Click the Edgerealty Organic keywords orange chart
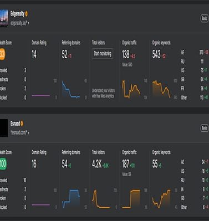This screenshot has height=221, width=209. (161, 89)
